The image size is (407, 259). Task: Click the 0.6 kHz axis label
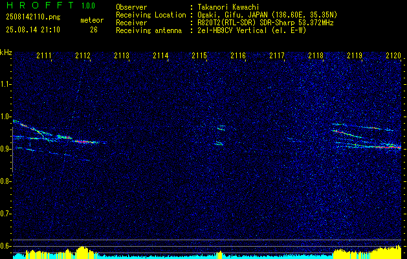click(6, 246)
